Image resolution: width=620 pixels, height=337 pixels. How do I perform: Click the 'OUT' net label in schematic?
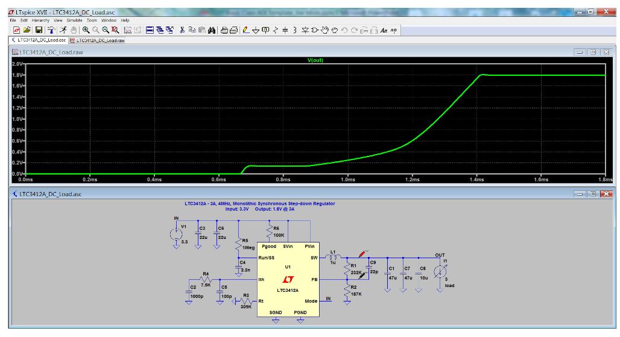click(x=440, y=255)
